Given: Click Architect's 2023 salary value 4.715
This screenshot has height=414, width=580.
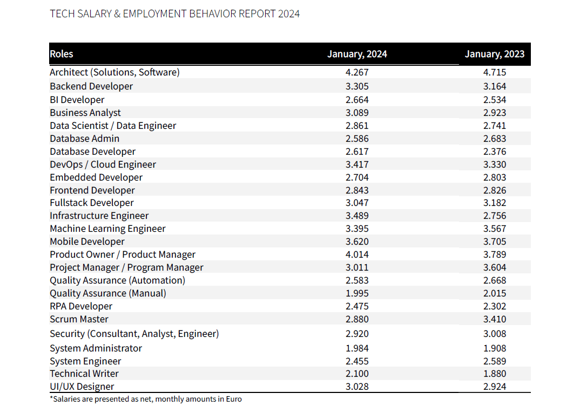Looking at the screenshot, I should pos(495,72).
